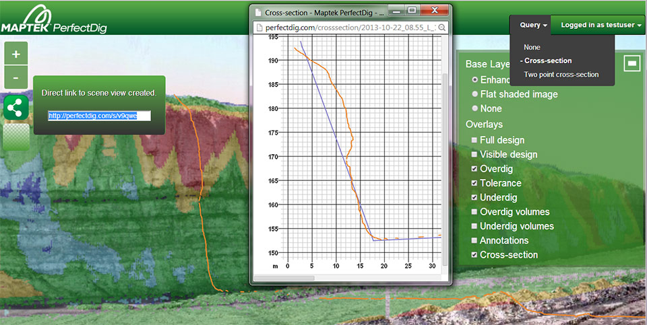Click the Maptek PerfectDig logo
Viewport: 647px width, 325px height.
(54, 20)
